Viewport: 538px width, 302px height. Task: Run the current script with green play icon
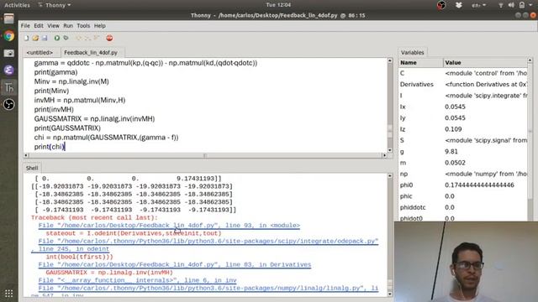pyautogui.click(x=57, y=38)
